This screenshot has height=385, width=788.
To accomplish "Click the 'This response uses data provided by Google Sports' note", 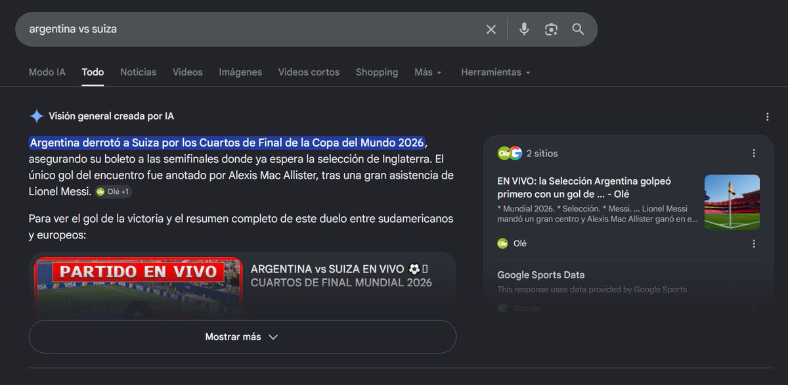I will pyautogui.click(x=592, y=290).
